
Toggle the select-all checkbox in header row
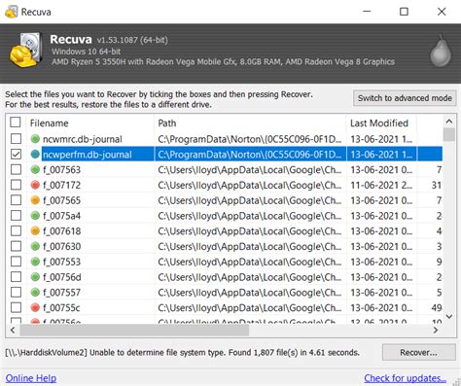[16, 123]
